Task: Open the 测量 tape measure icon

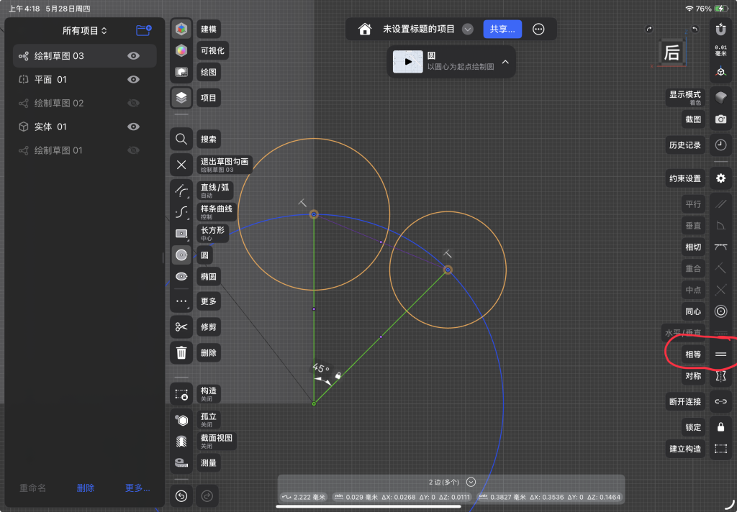Action: click(181, 462)
